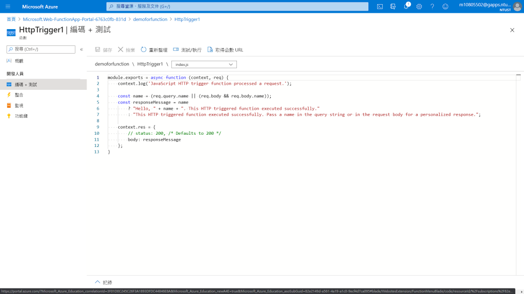Open portal settings gear
This screenshot has width=524, height=294.
[419, 6]
